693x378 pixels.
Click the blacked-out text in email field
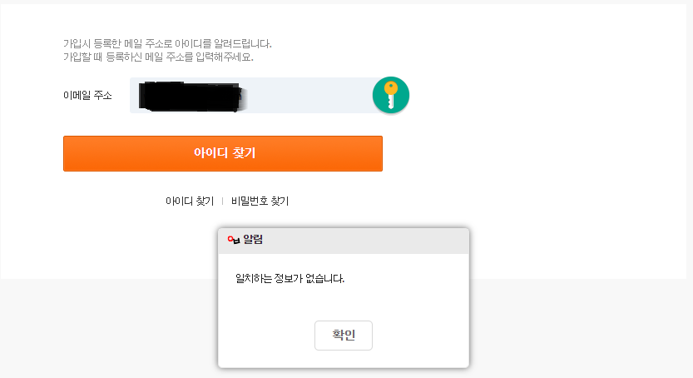coord(191,96)
